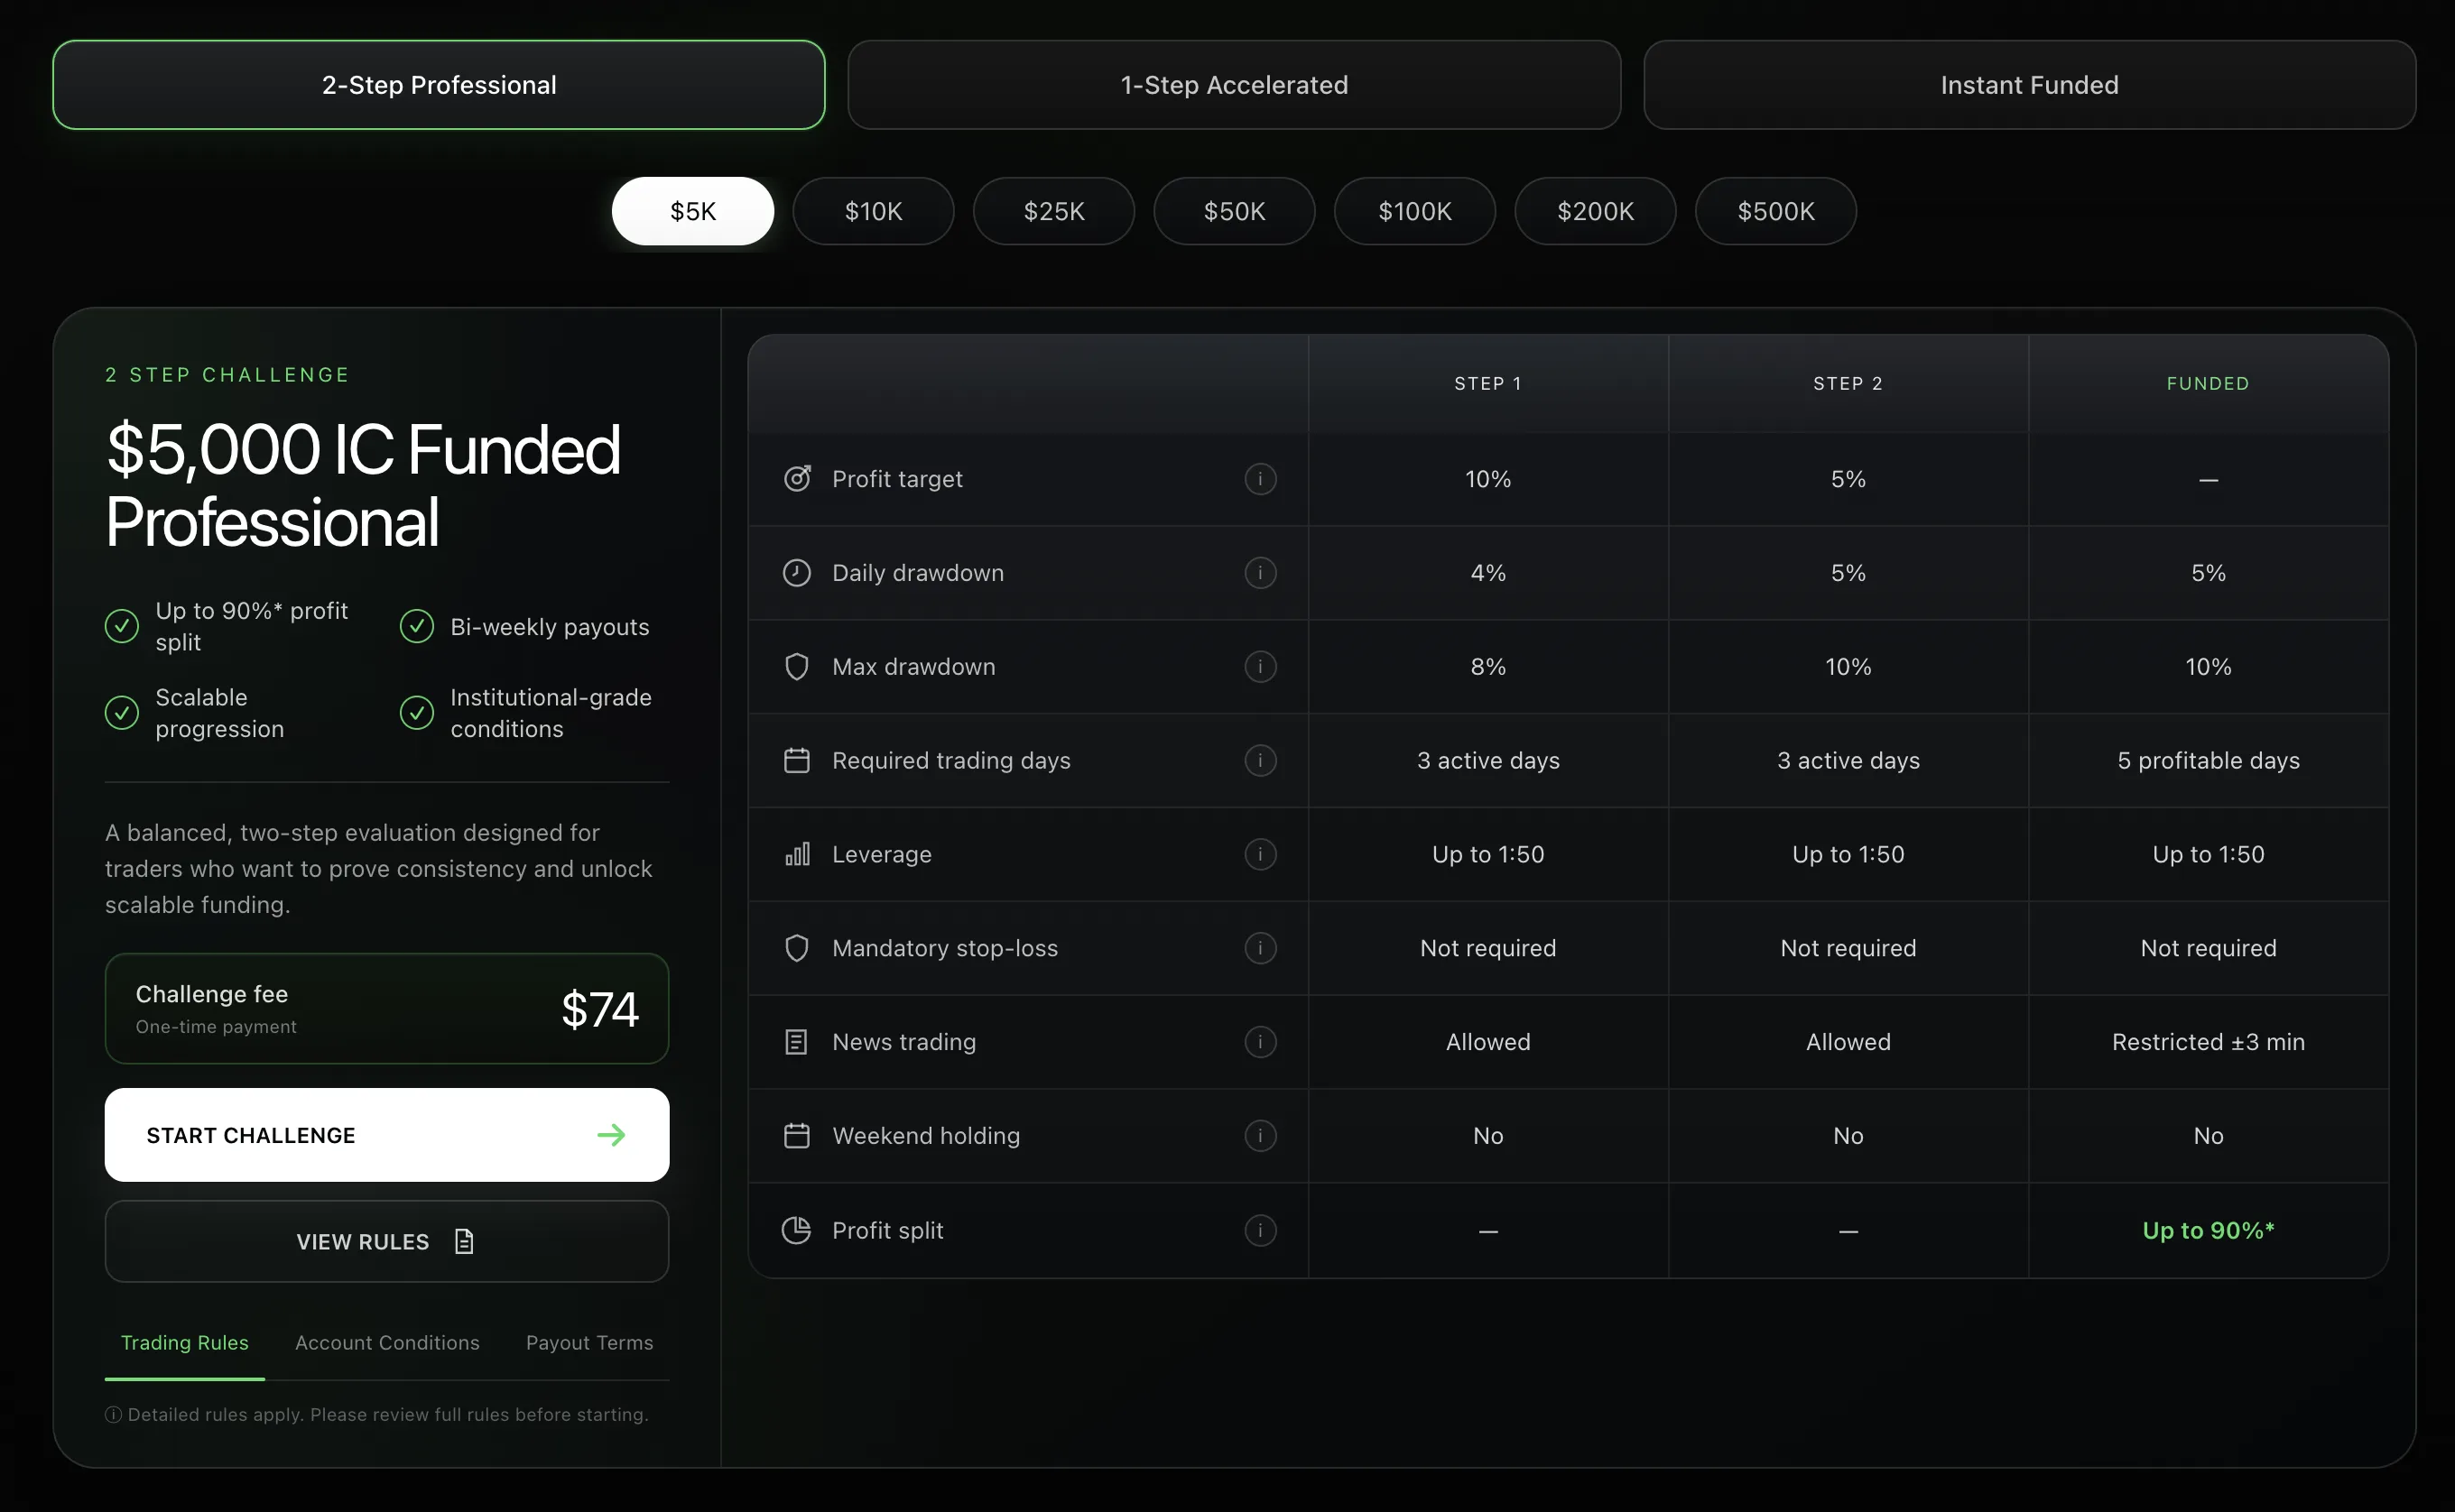Select the $5K account size
This screenshot has width=2455, height=1512.
coord(692,211)
